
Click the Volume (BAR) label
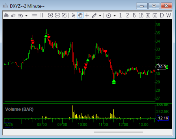coord(19,109)
